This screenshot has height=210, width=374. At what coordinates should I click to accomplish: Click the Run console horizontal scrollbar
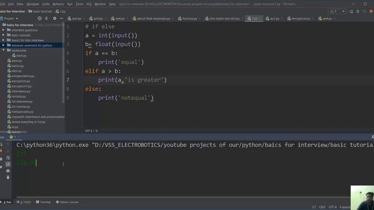(x=183, y=197)
